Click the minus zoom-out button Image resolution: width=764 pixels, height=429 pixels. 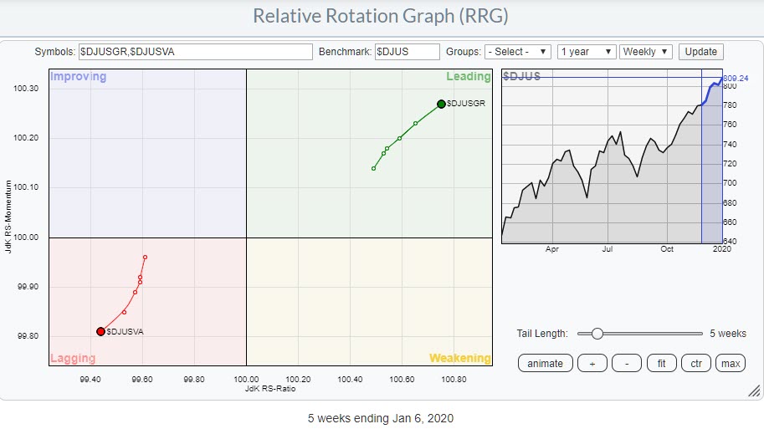coord(627,363)
